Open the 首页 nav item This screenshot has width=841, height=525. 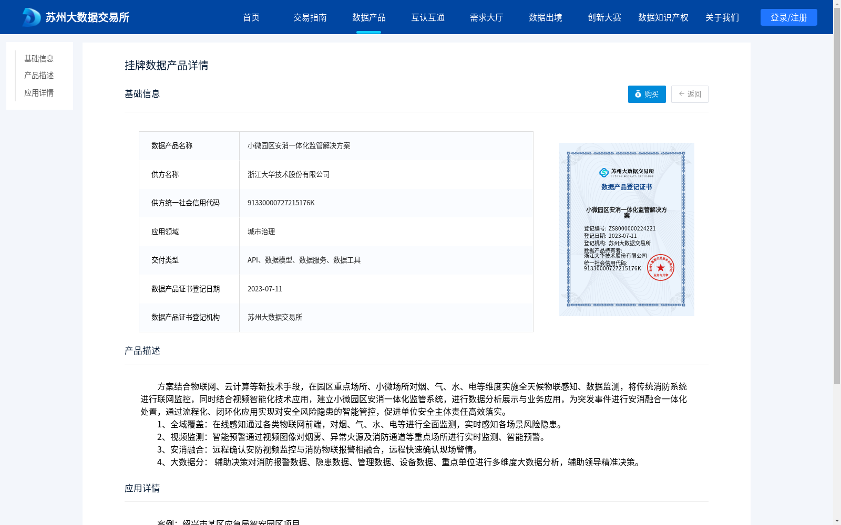(x=251, y=17)
